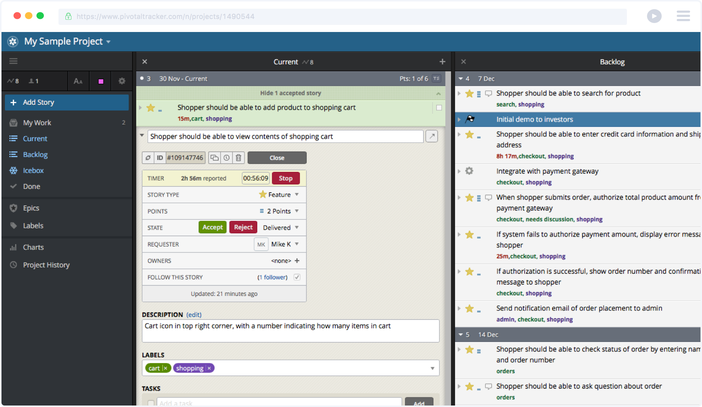Click the Accept button for the story
The image size is (702, 407).
pos(212,227)
